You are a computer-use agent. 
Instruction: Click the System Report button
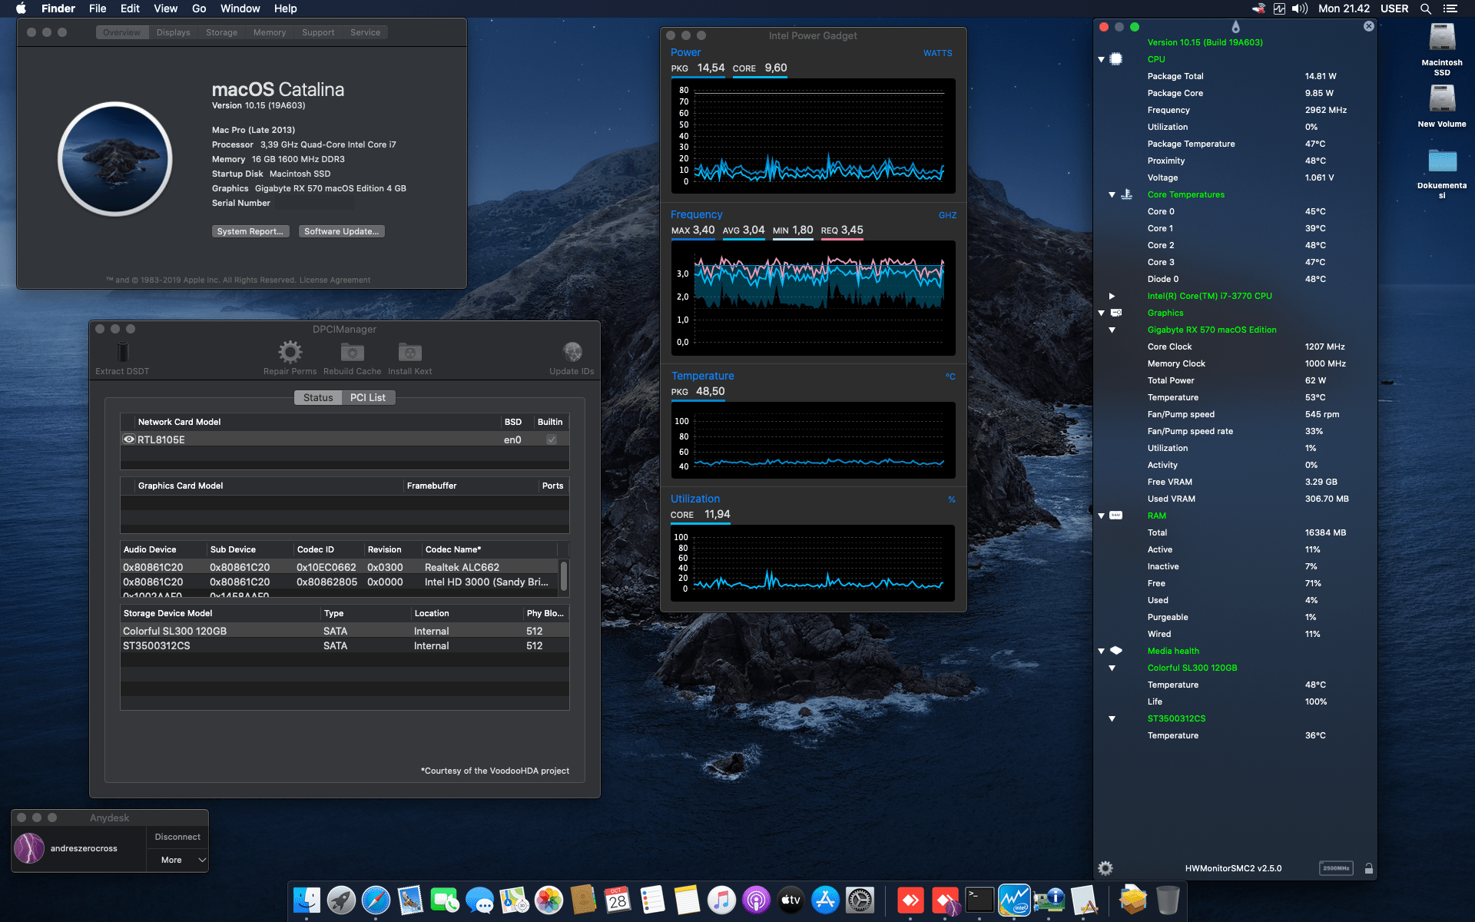point(250,230)
